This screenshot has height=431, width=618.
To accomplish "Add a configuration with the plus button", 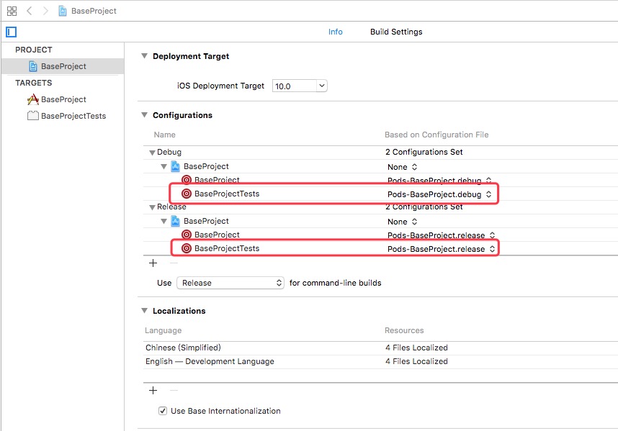I will [x=153, y=263].
